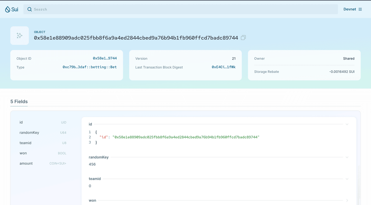Click the search magnifier icon
Screen dimensions: 371x205
30,9
